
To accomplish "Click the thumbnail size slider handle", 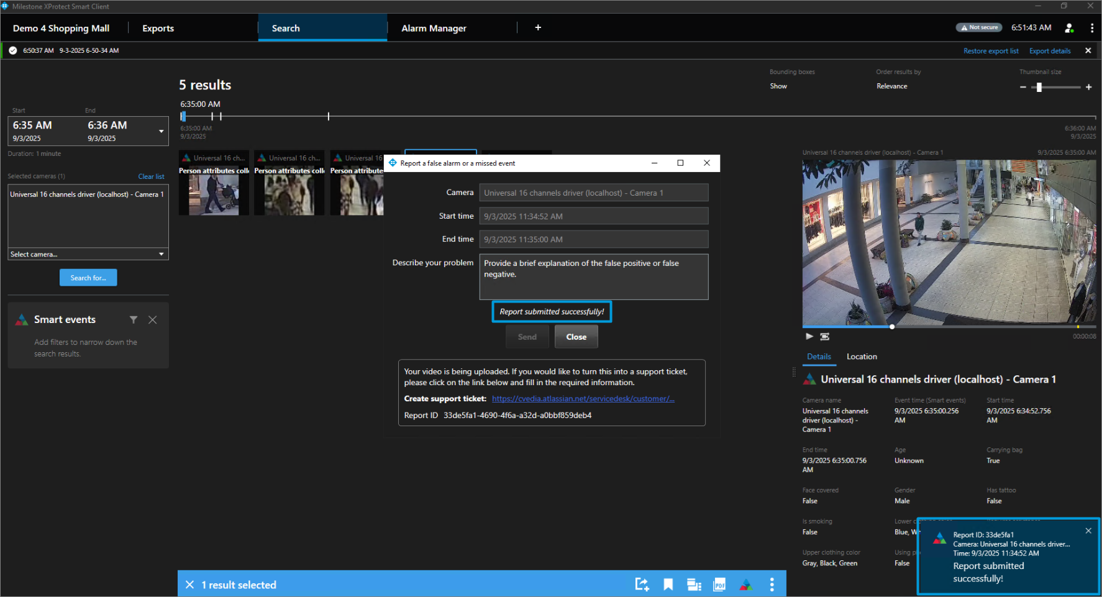I will pyautogui.click(x=1039, y=88).
